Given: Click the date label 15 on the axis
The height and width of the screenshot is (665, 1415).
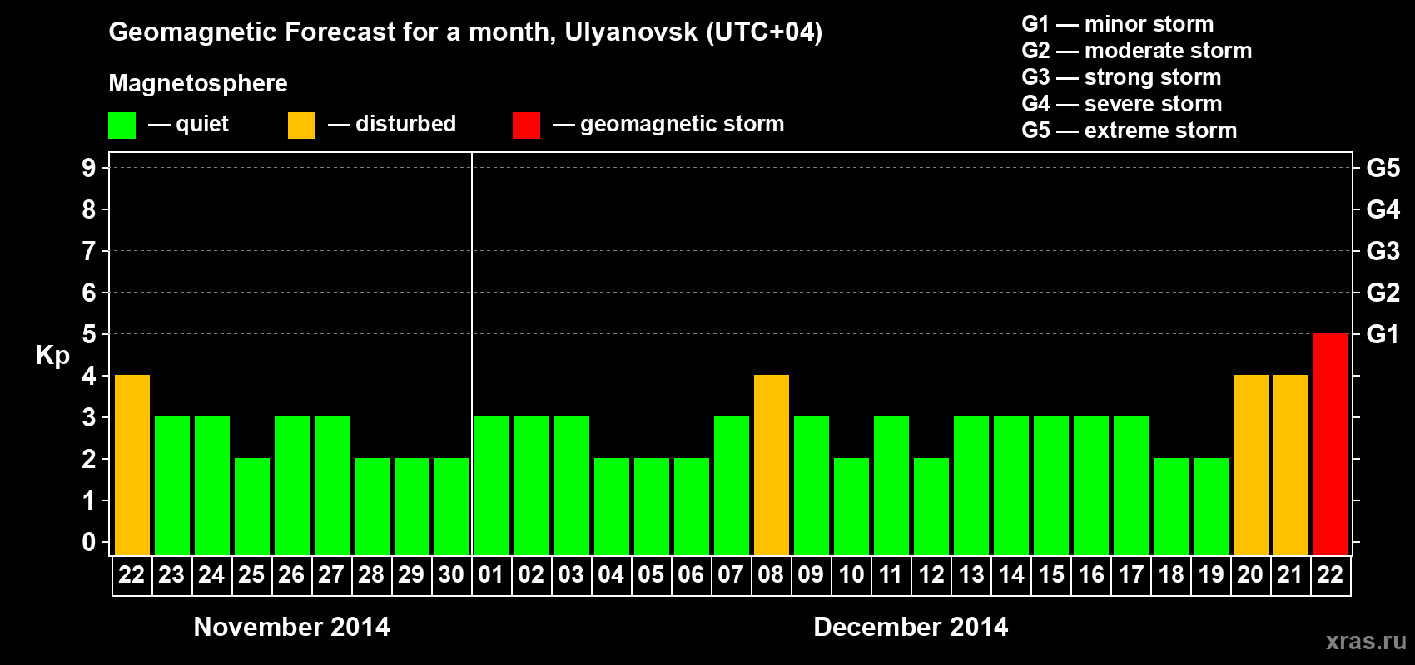Looking at the screenshot, I should tap(1050, 575).
